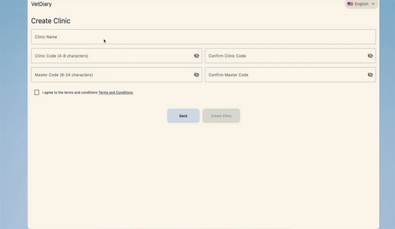Toggle visibility of Confirm Clinic Code
Screen dimensions: 395x229
pos(370,56)
